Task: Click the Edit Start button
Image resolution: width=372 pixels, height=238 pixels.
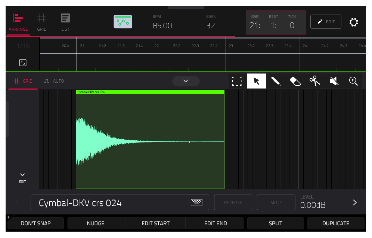Action: [156, 223]
